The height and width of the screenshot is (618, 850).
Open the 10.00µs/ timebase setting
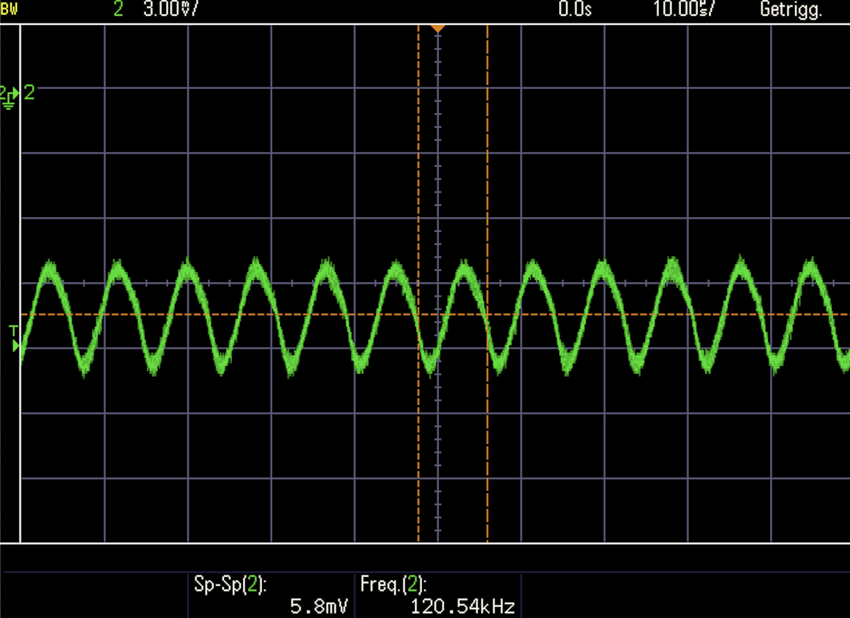(683, 9)
